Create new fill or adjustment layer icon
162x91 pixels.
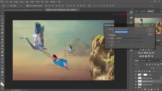click(x=149, y=89)
